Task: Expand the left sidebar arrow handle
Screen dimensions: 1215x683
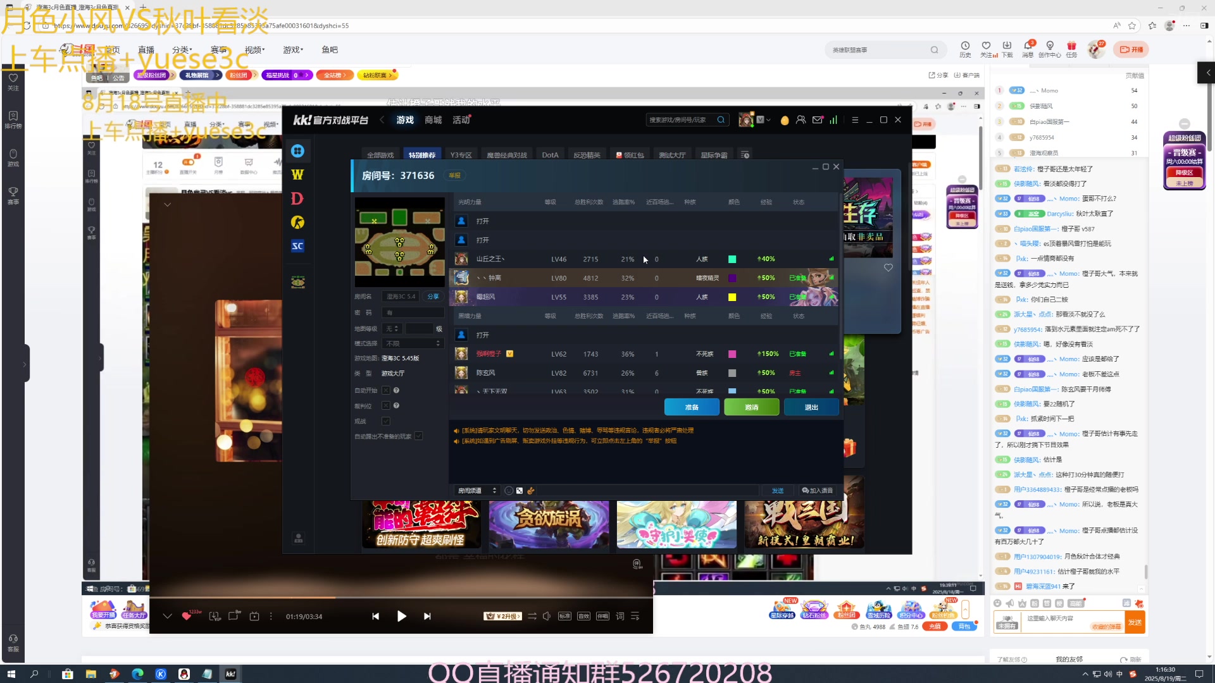Action: (x=25, y=364)
